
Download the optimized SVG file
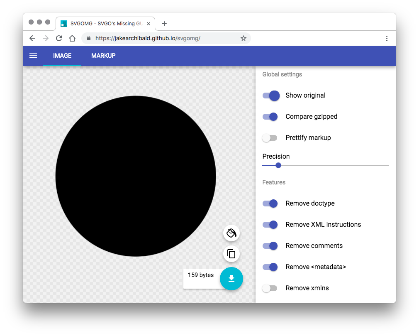pyautogui.click(x=231, y=279)
